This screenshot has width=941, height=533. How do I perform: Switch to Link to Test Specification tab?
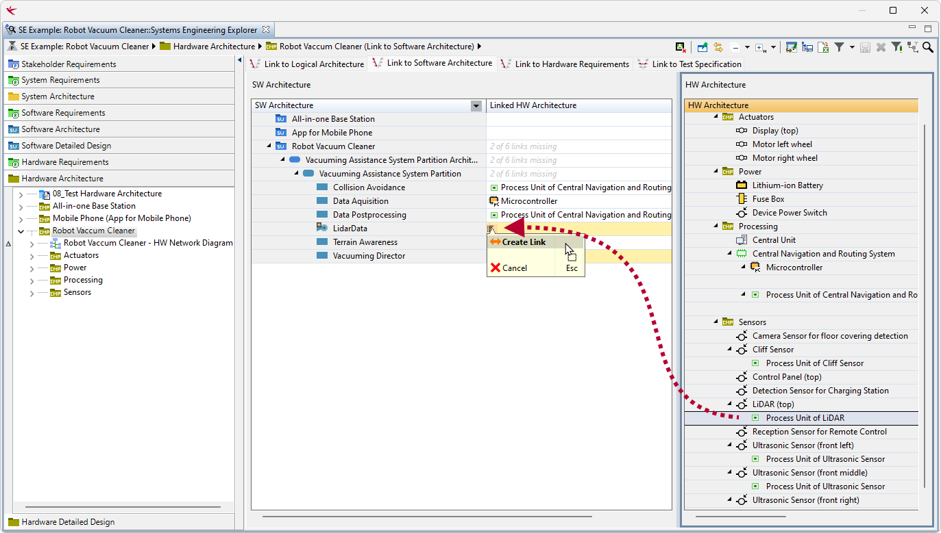(689, 64)
